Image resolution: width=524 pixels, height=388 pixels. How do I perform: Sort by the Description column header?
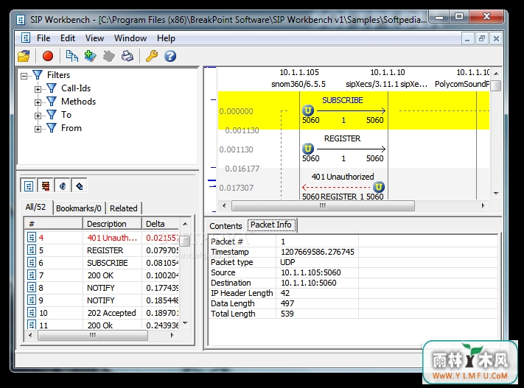pyautogui.click(x=112, y=223)
